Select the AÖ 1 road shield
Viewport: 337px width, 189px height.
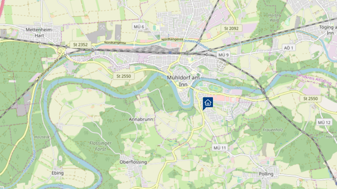288,48
